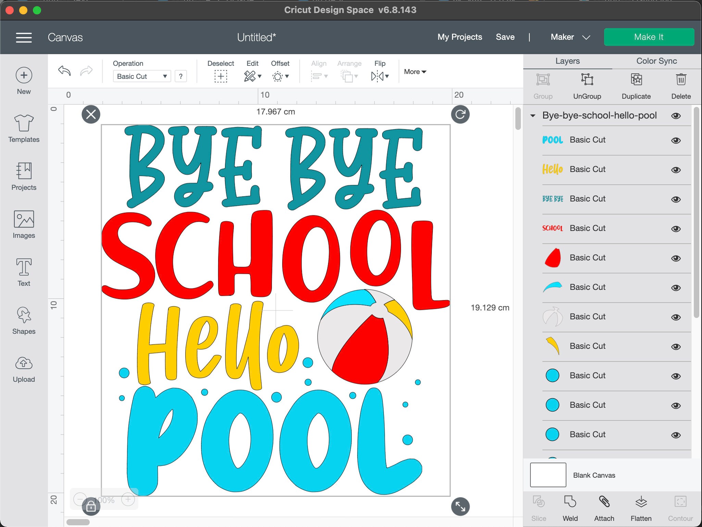Open the More options dropdown
This screenshot has height=527, width=702.
(415, 72)
